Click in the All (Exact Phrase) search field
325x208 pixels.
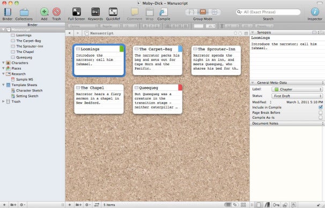(x=268, y=12)
